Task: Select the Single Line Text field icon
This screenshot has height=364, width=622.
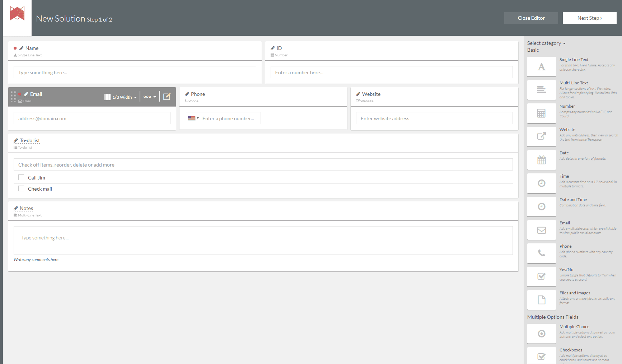Action: tap(542, 66)
